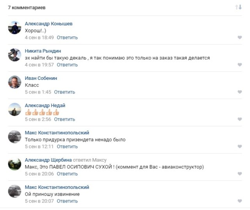Click Никита Рындин's profile picture
Viewport: 250px width, 210px height.
(14, 55)
